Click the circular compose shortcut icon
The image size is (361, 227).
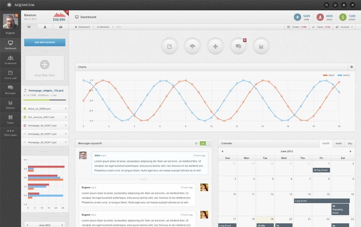pos(169,46)
